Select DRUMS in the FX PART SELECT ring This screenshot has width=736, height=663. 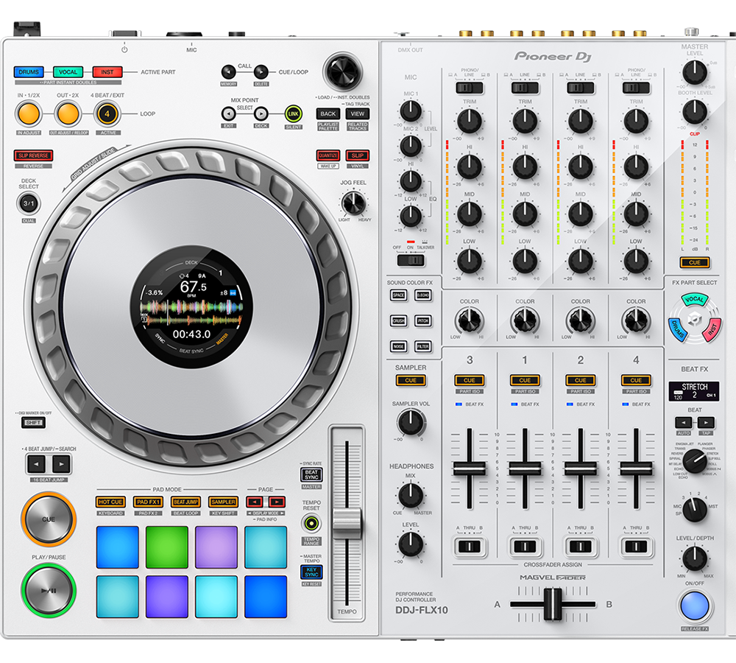coord(677,330)
